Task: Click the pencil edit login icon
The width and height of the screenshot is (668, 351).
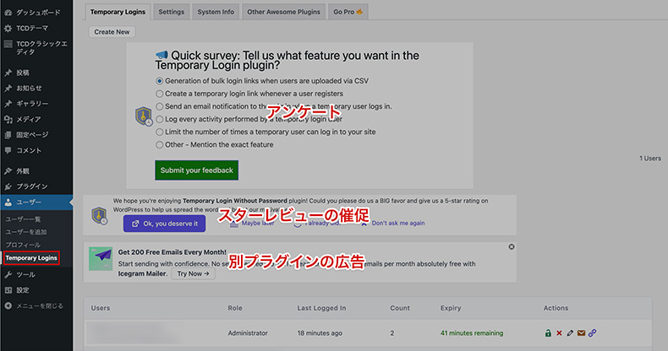Action: coord(570,332)
